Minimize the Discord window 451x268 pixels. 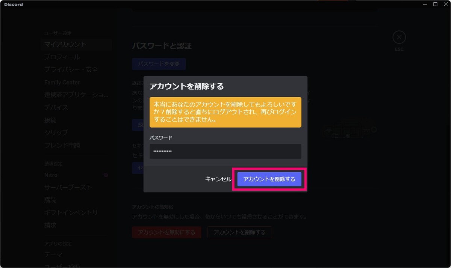[x=425, y=4]
